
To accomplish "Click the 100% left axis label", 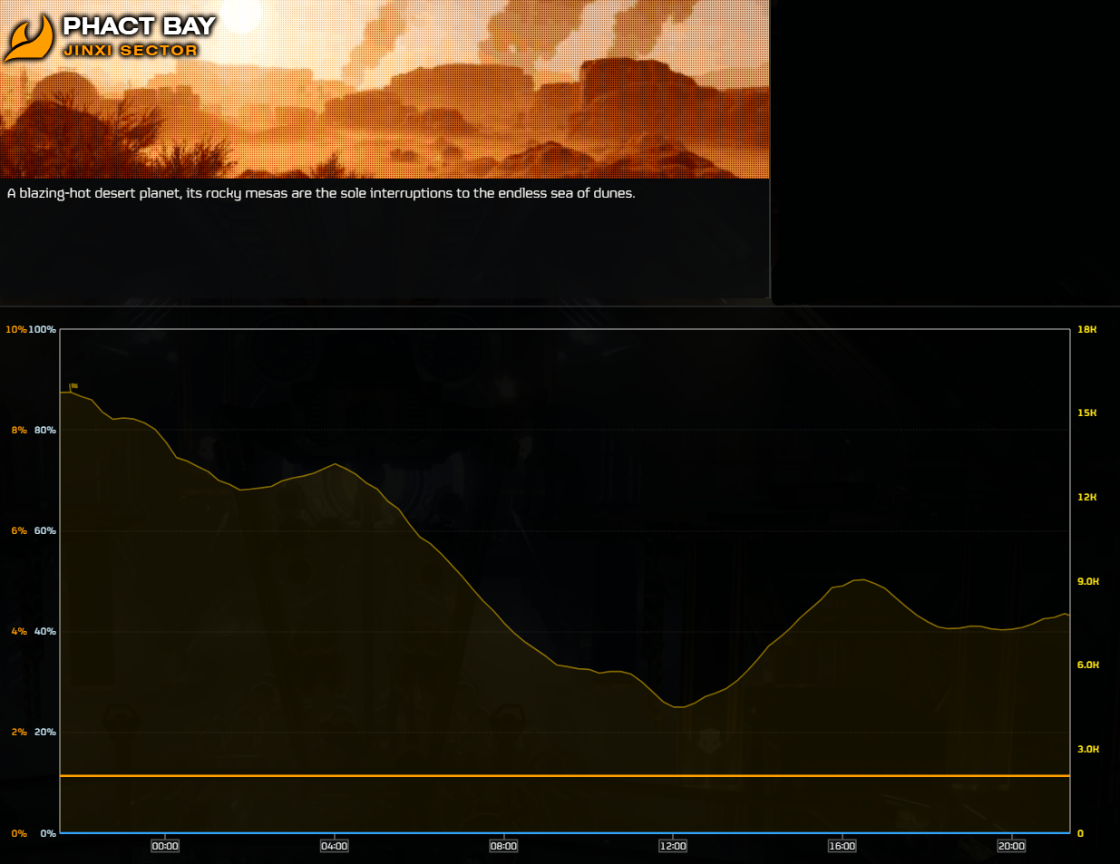I will (43, 329).
